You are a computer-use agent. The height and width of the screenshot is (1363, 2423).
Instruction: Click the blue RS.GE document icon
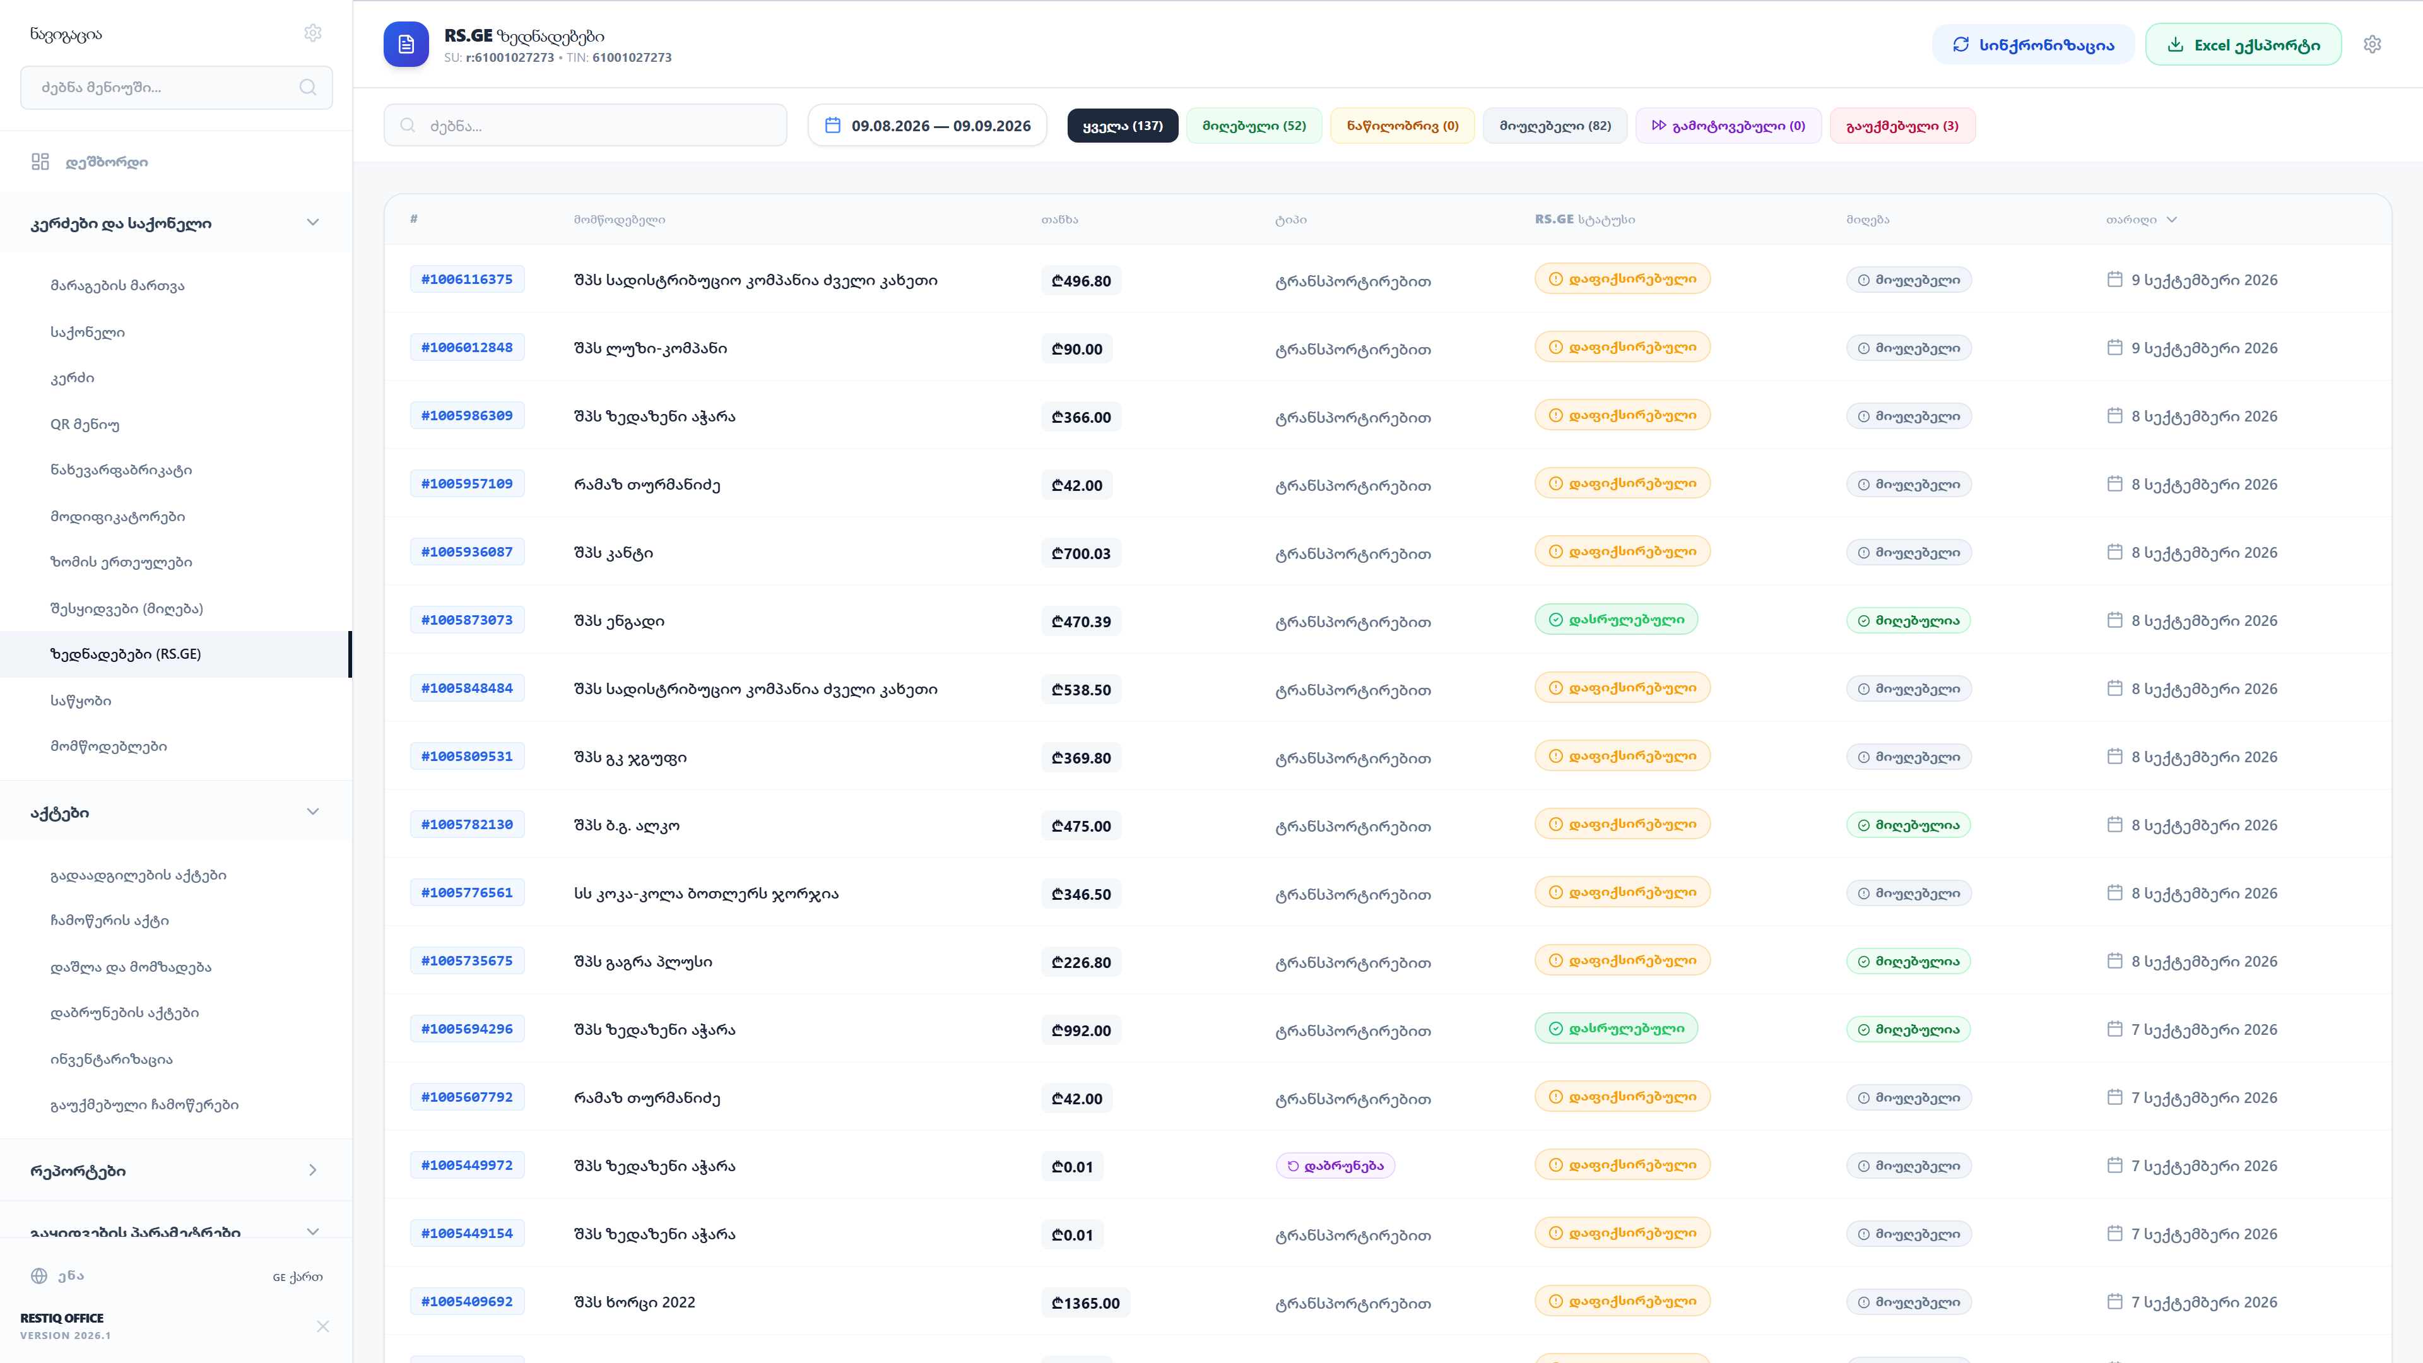click(406, 44)
